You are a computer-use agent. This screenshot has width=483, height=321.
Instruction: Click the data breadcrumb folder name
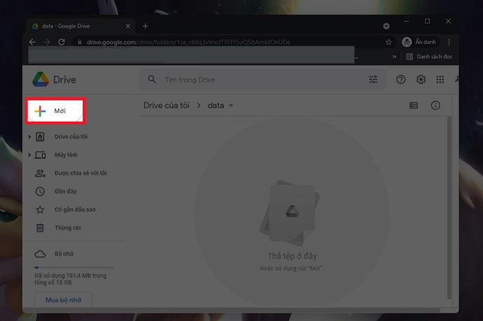(215, 106)
